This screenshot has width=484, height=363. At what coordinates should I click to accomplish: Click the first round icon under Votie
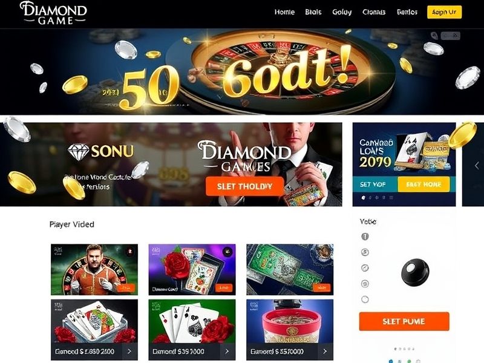coord(365,237)
